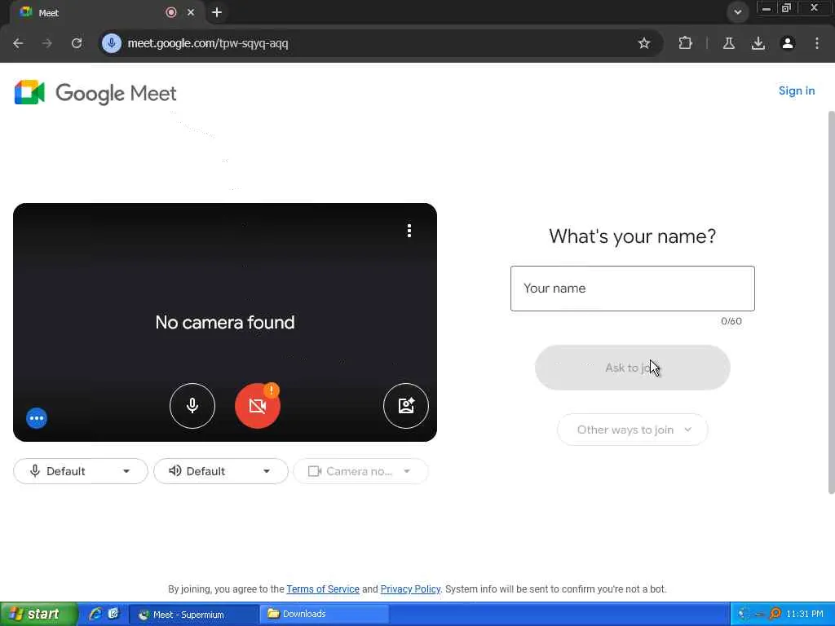Click the Ask to join button
The height and width of the screenshot is (626, 835).
(x=633, y=368)
